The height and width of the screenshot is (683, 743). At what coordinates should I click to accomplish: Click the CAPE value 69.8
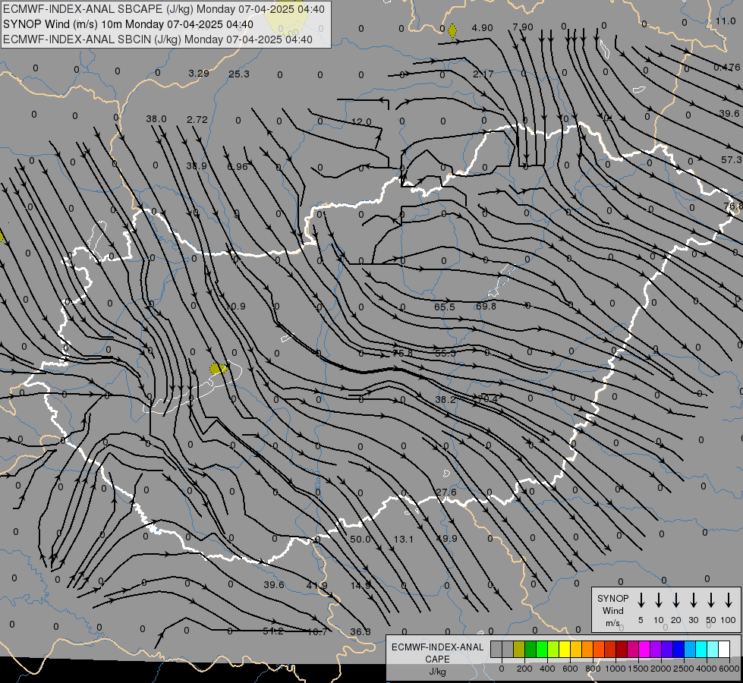point(486,306)
